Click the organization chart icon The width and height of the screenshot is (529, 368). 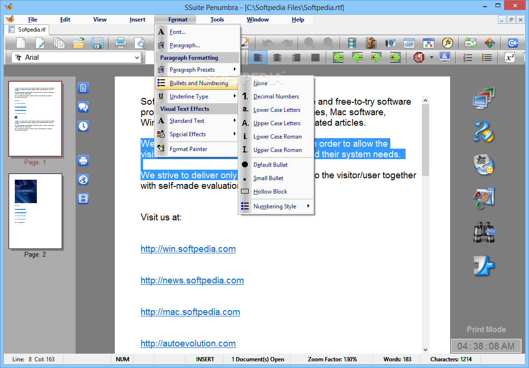428,43
